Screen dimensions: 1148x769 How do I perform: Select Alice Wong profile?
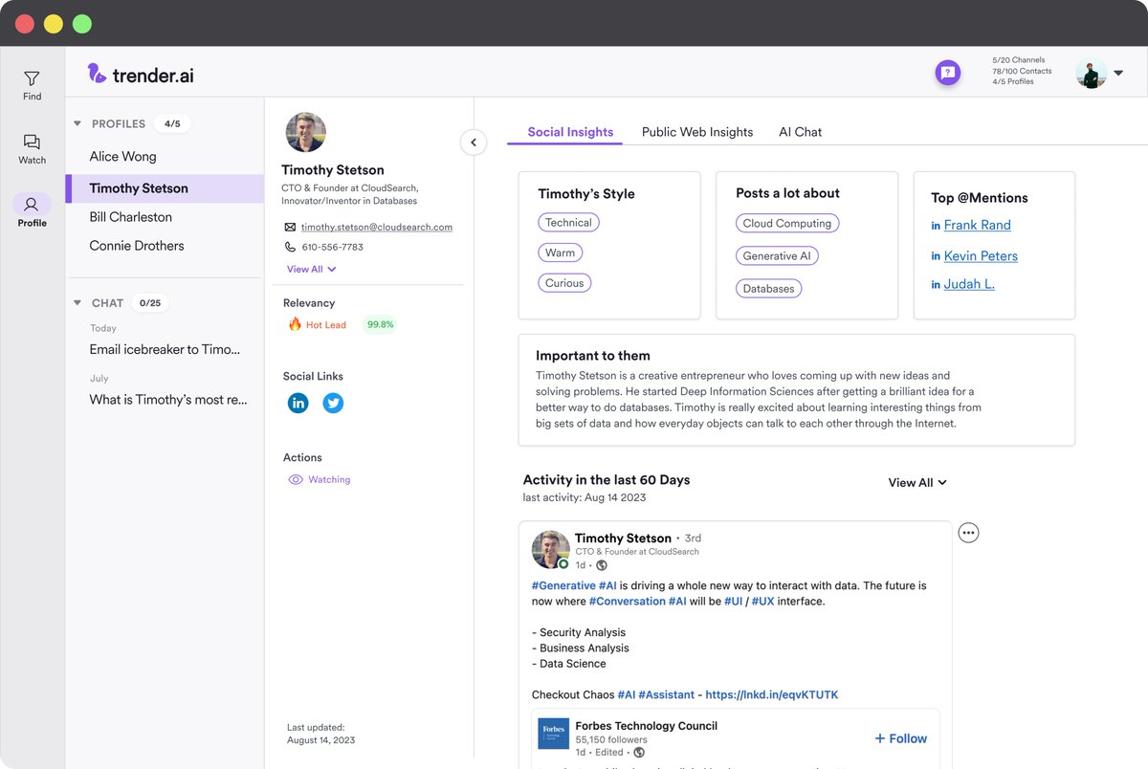click(x=122, y=156)
